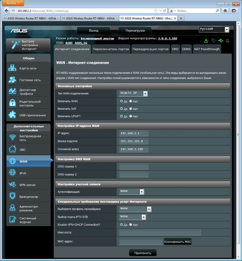Switch to DDNS tab
The width and height of the screenshot is (242, 261).
pos(186,49)
